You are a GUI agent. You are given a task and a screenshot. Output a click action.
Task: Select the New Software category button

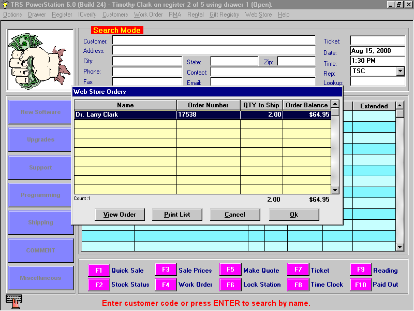tap(40, 112)
